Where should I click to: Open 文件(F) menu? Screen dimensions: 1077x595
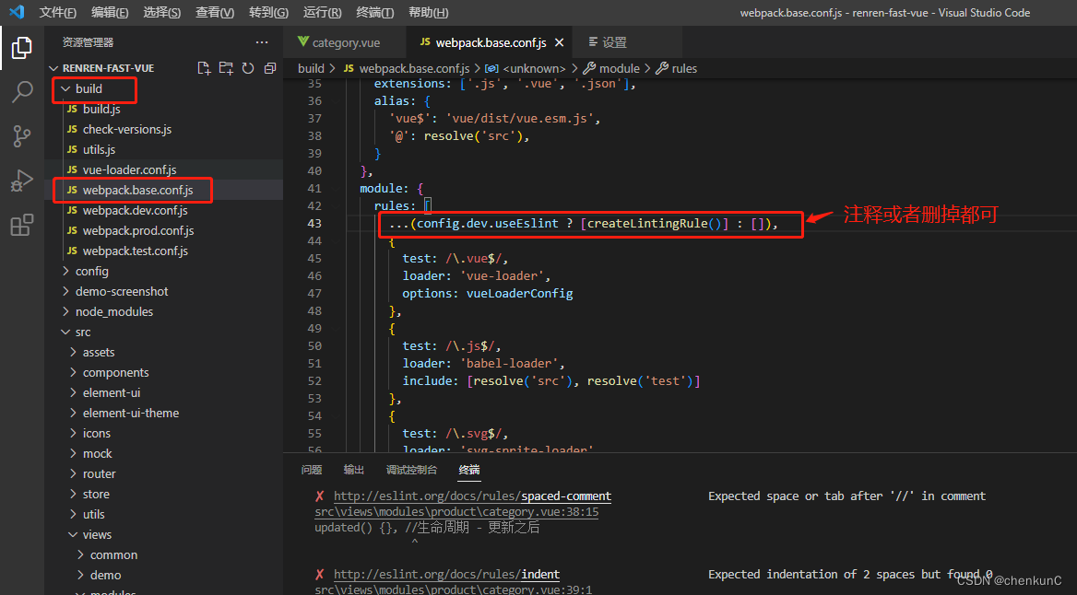pos(58,12)
